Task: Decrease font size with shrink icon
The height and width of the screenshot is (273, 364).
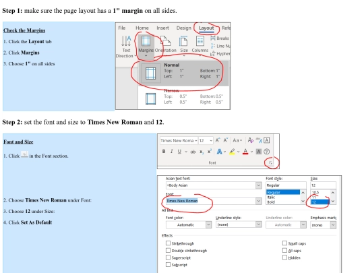Action: [x=225, y=140]
